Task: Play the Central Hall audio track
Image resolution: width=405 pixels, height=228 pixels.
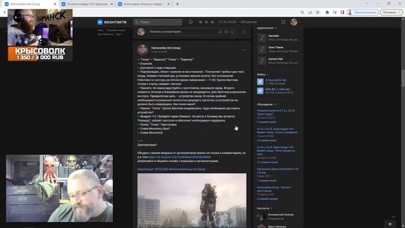Action: 262,61
